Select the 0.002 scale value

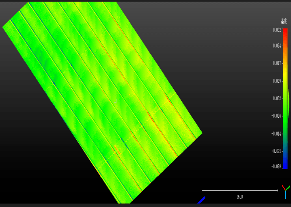(x=277, y=98)
